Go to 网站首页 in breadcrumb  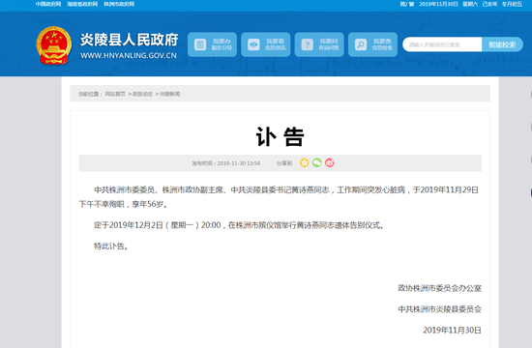pyautogui.click(x=115, y=94)
